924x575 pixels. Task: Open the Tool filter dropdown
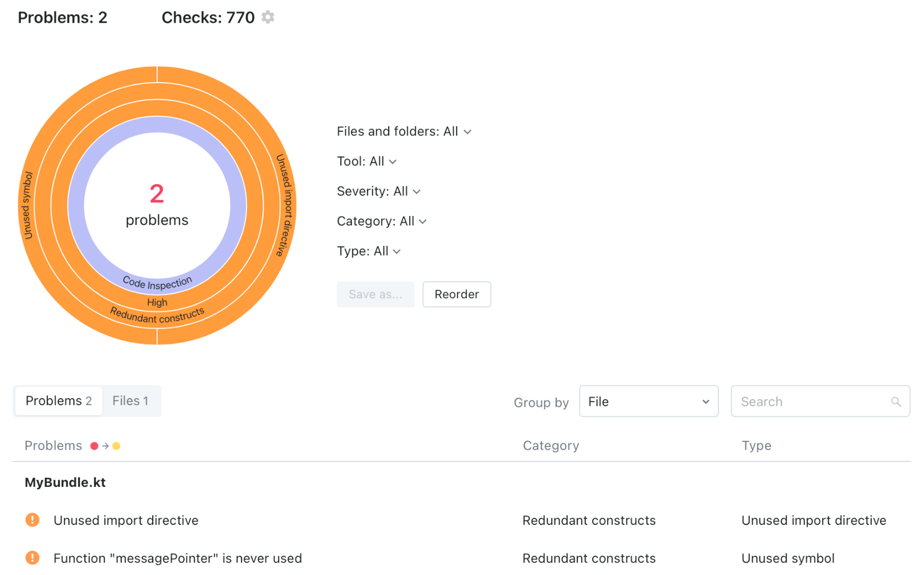point(367,162)
